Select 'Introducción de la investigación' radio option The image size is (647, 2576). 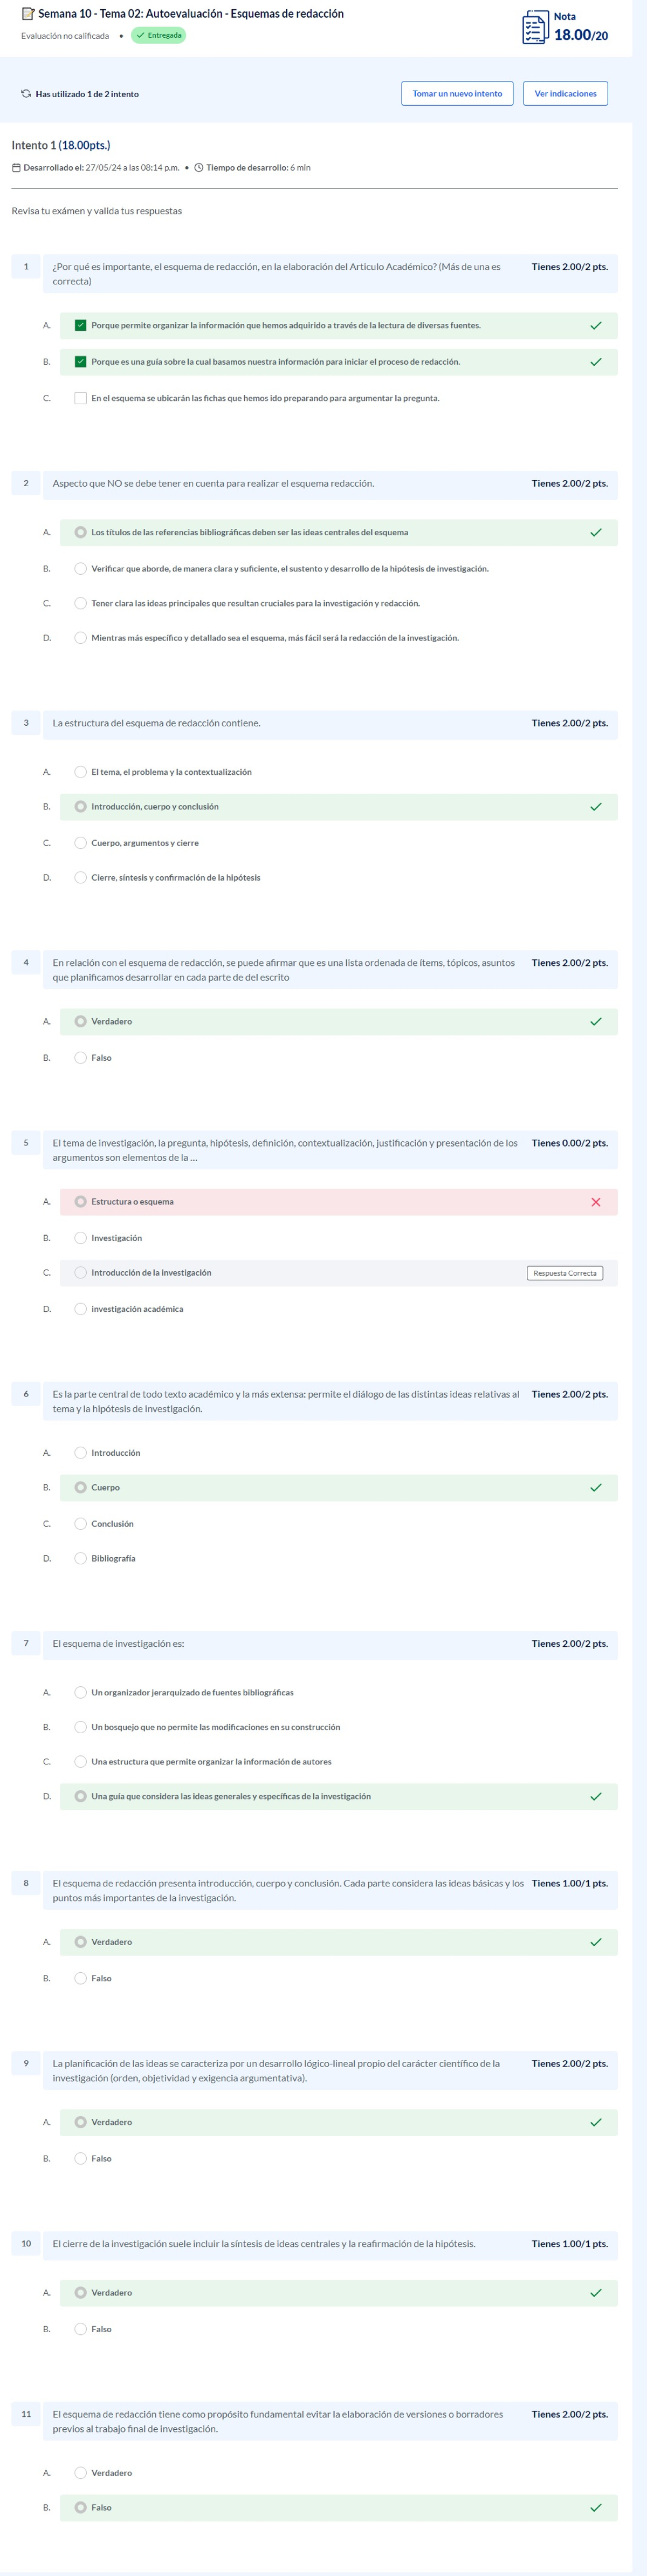81,1273
